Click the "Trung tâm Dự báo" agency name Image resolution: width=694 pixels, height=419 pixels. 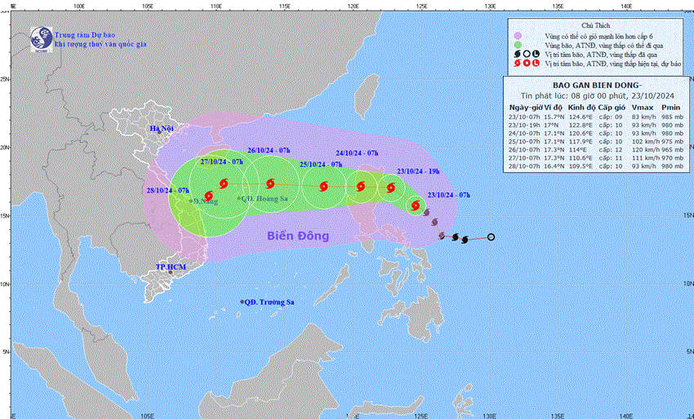85,35
